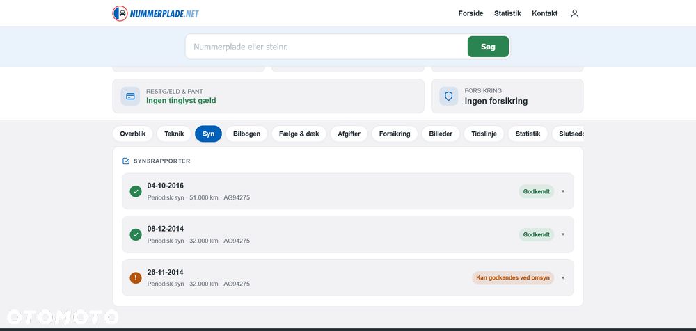696x331 pixels.
Task: Click the Nummerplade.net car logo
Action: [120, 13]
